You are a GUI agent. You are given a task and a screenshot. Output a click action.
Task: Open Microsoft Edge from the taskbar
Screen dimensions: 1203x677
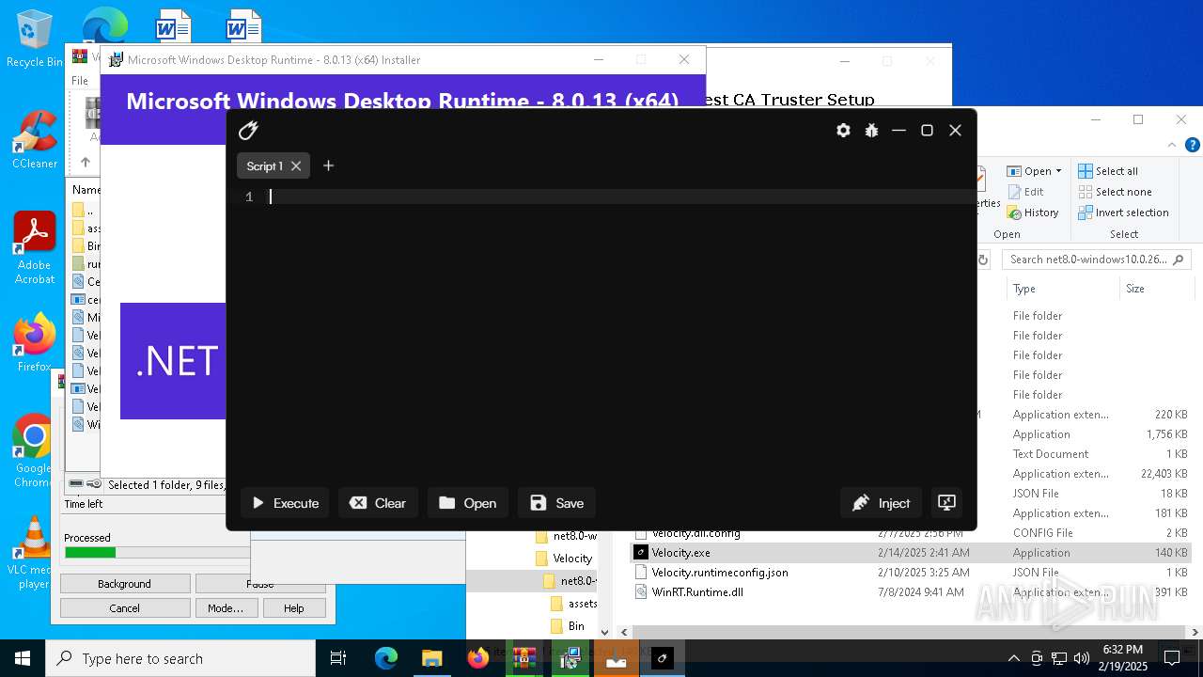coord(386,658)
